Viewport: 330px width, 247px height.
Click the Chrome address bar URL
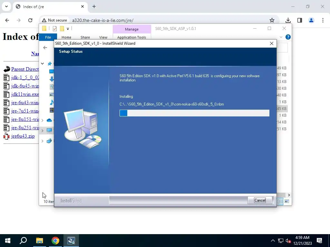point(103,20)
